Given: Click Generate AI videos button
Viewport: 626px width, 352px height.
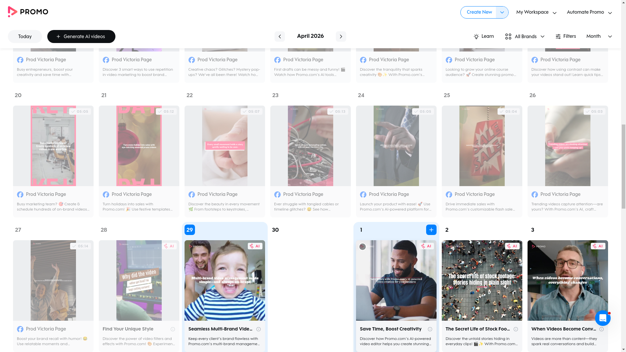Looking at the screenshot, I should click(81, 37).
